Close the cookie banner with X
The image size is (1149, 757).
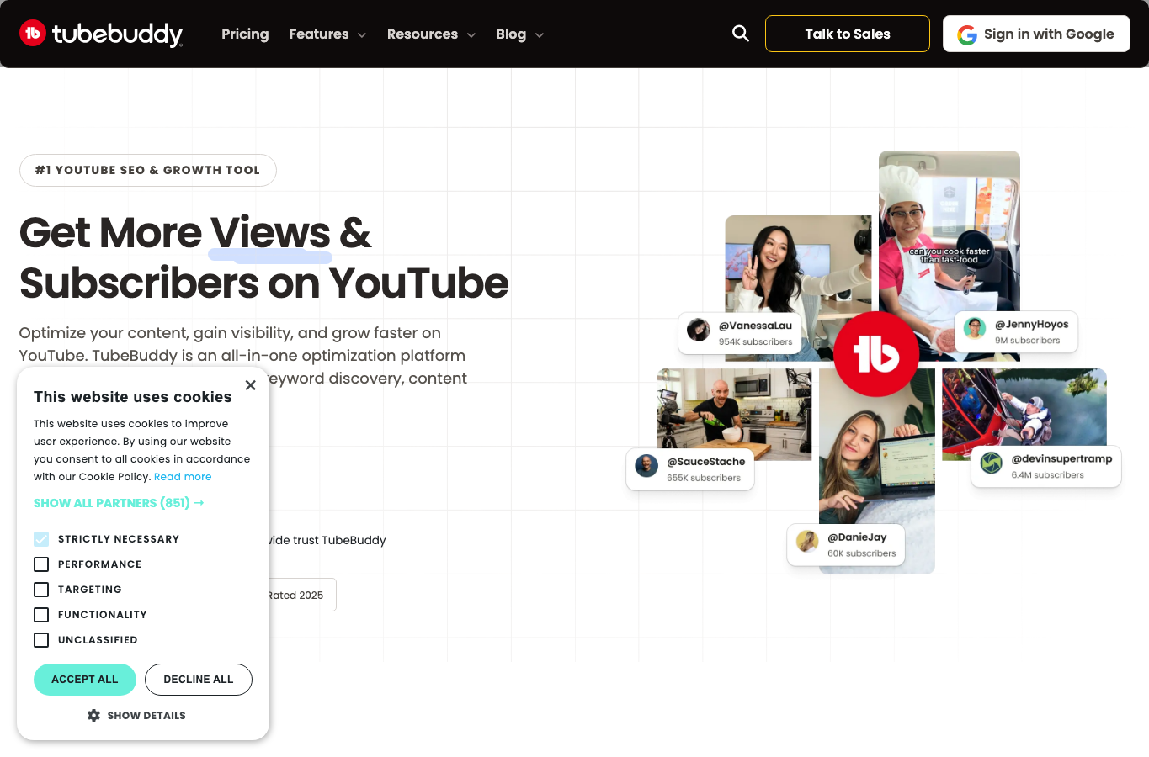250,385
